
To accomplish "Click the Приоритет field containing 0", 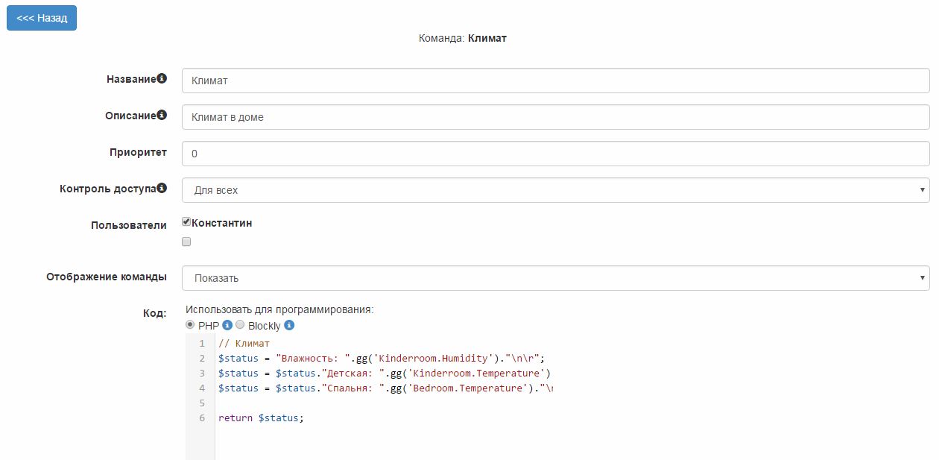I will click(555, 154).
